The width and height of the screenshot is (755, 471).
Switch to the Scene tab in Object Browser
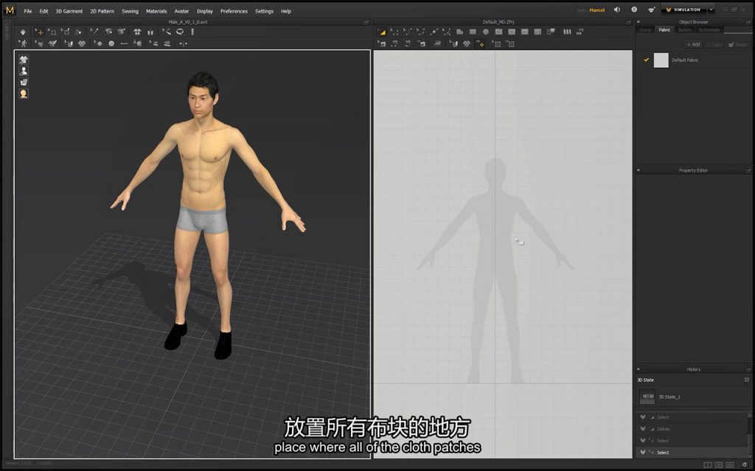(645, 30)
